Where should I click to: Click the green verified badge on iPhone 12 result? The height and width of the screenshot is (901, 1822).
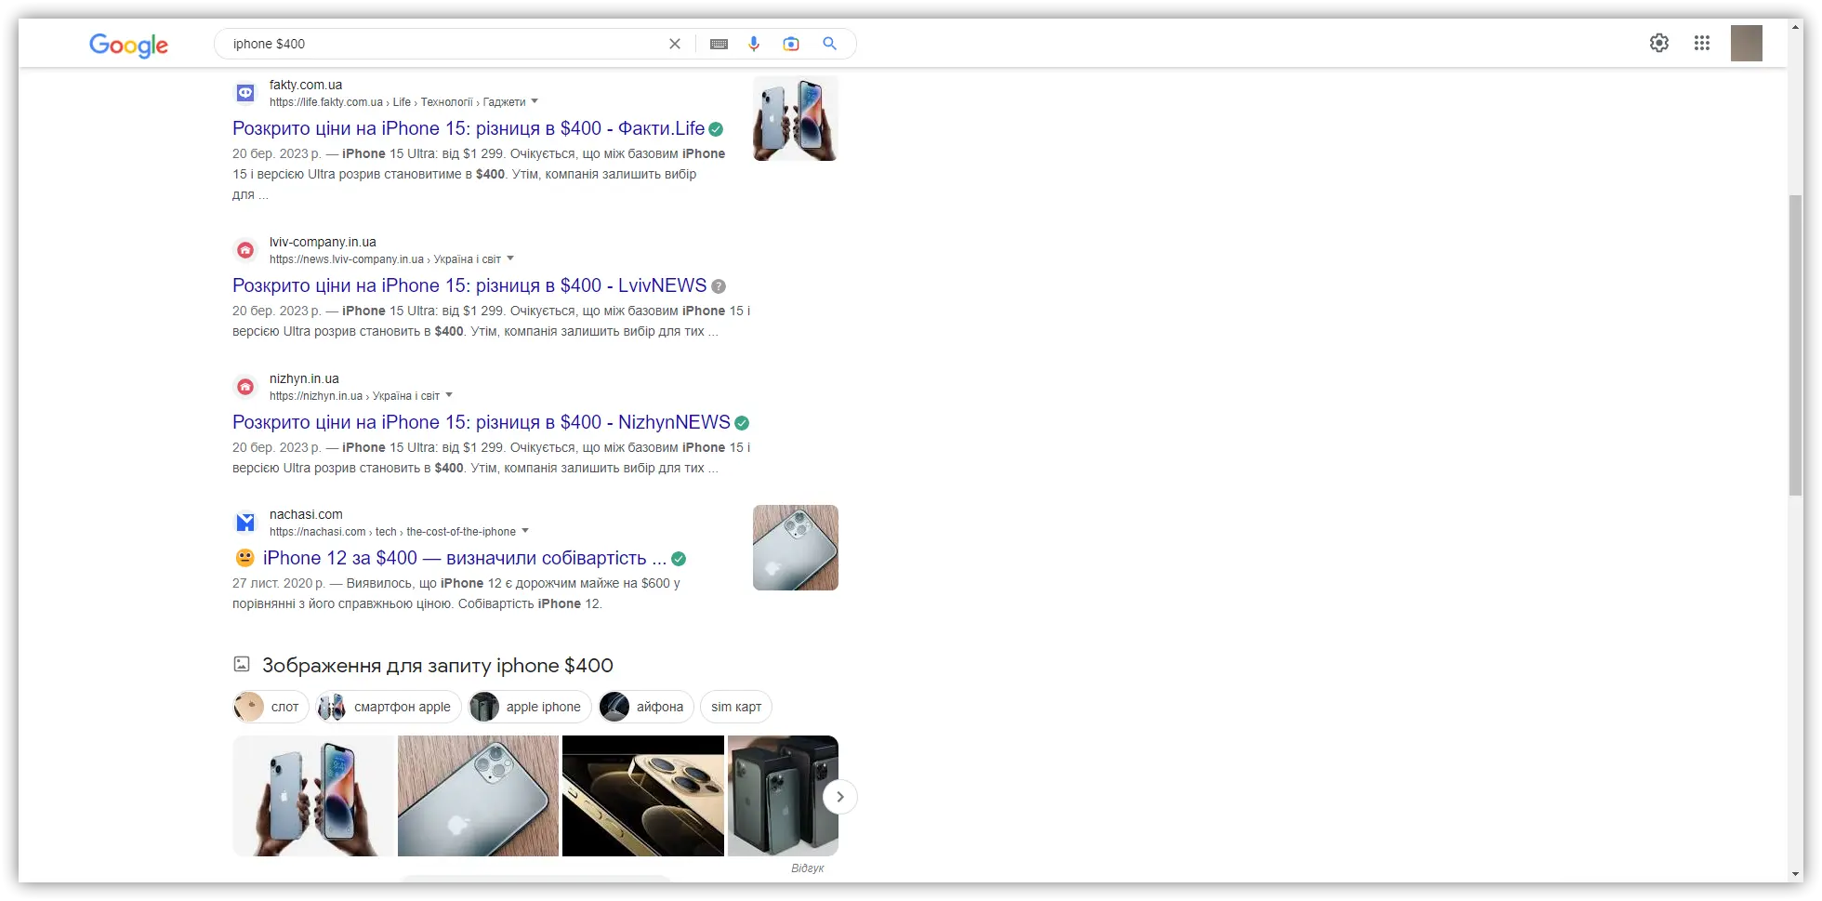pyautogui.click(x=679, y=559)
